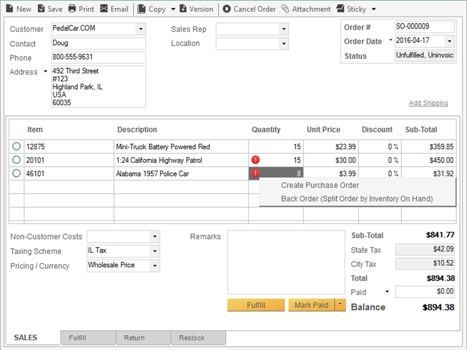Select the radio circle for item 12875

tap(17, 147)
